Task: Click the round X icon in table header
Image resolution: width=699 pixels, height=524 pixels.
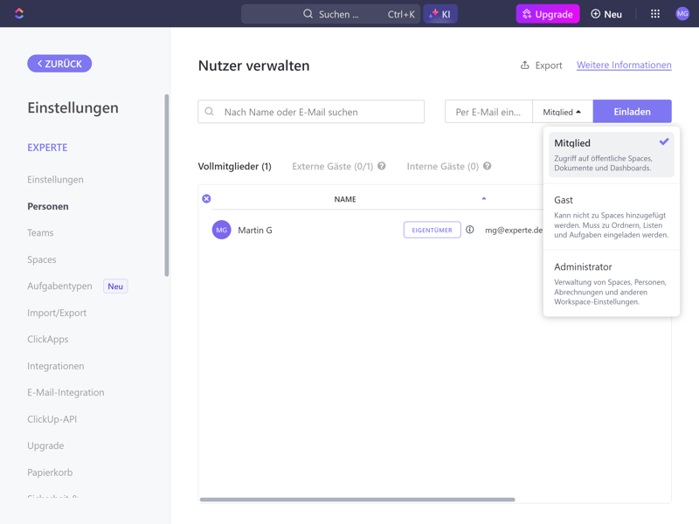Action: [207, 199]
